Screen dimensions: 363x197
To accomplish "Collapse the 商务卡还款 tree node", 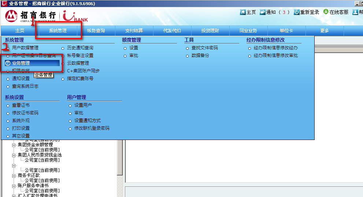I will coord(14,175).
